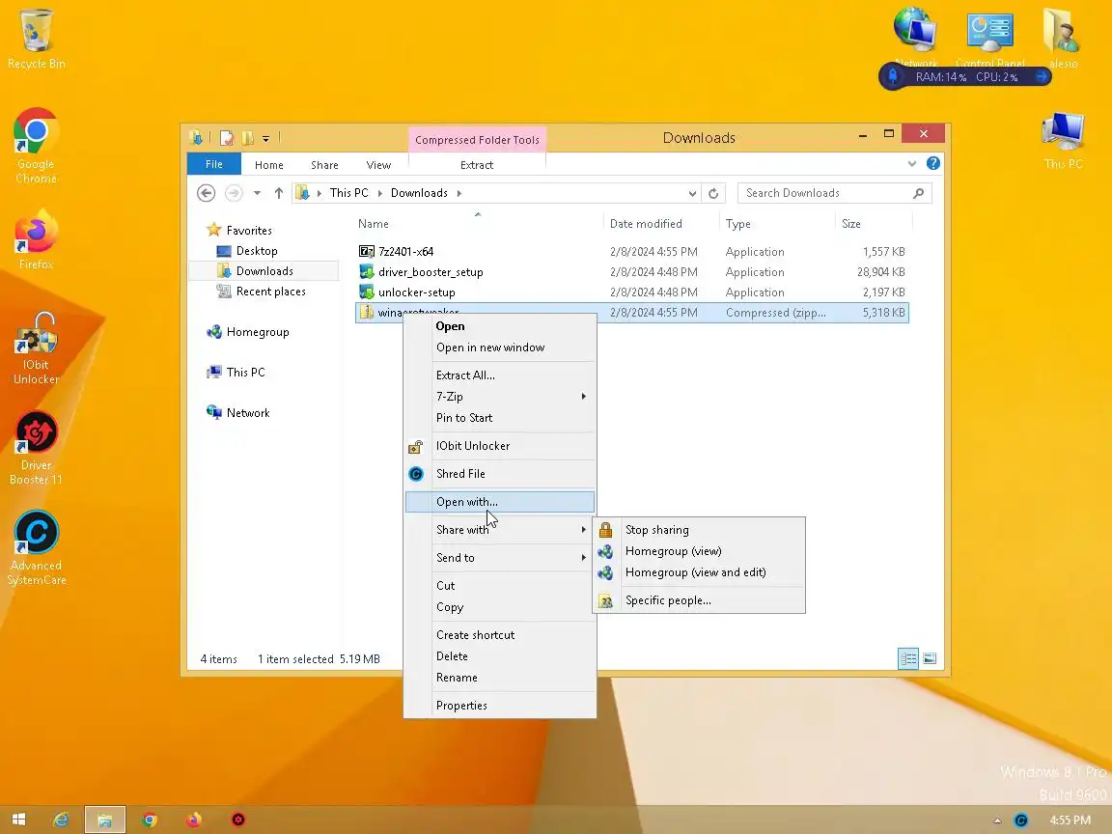Expand the ribbon with the chevron
The width and height of the screenshot is (1112, 834).
[x=912, y=164]
